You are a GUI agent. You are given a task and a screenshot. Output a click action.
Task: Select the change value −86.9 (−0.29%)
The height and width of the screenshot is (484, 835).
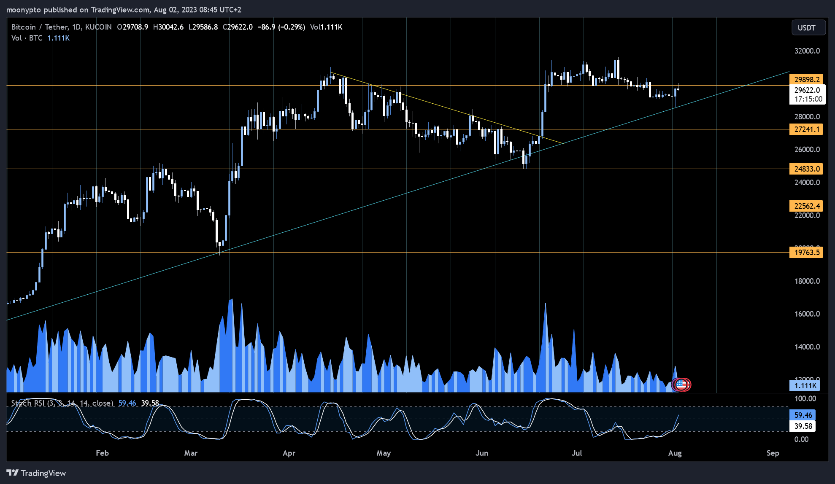coord(281,27)
